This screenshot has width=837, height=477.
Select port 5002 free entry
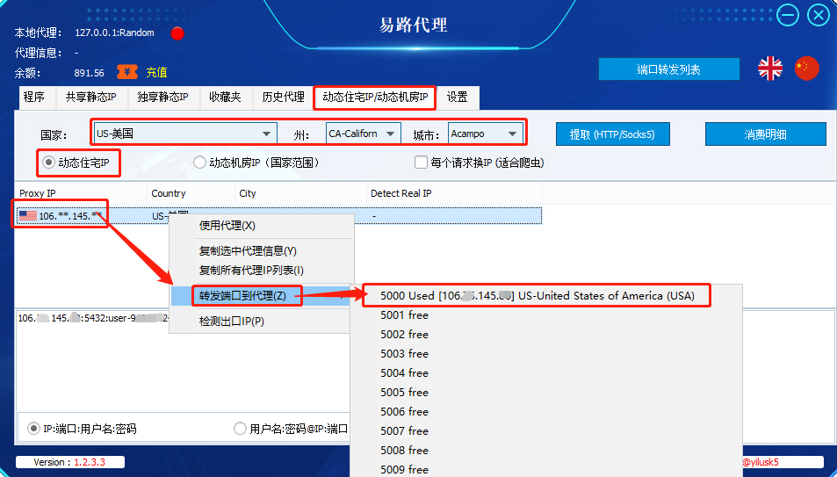[546, 335]
